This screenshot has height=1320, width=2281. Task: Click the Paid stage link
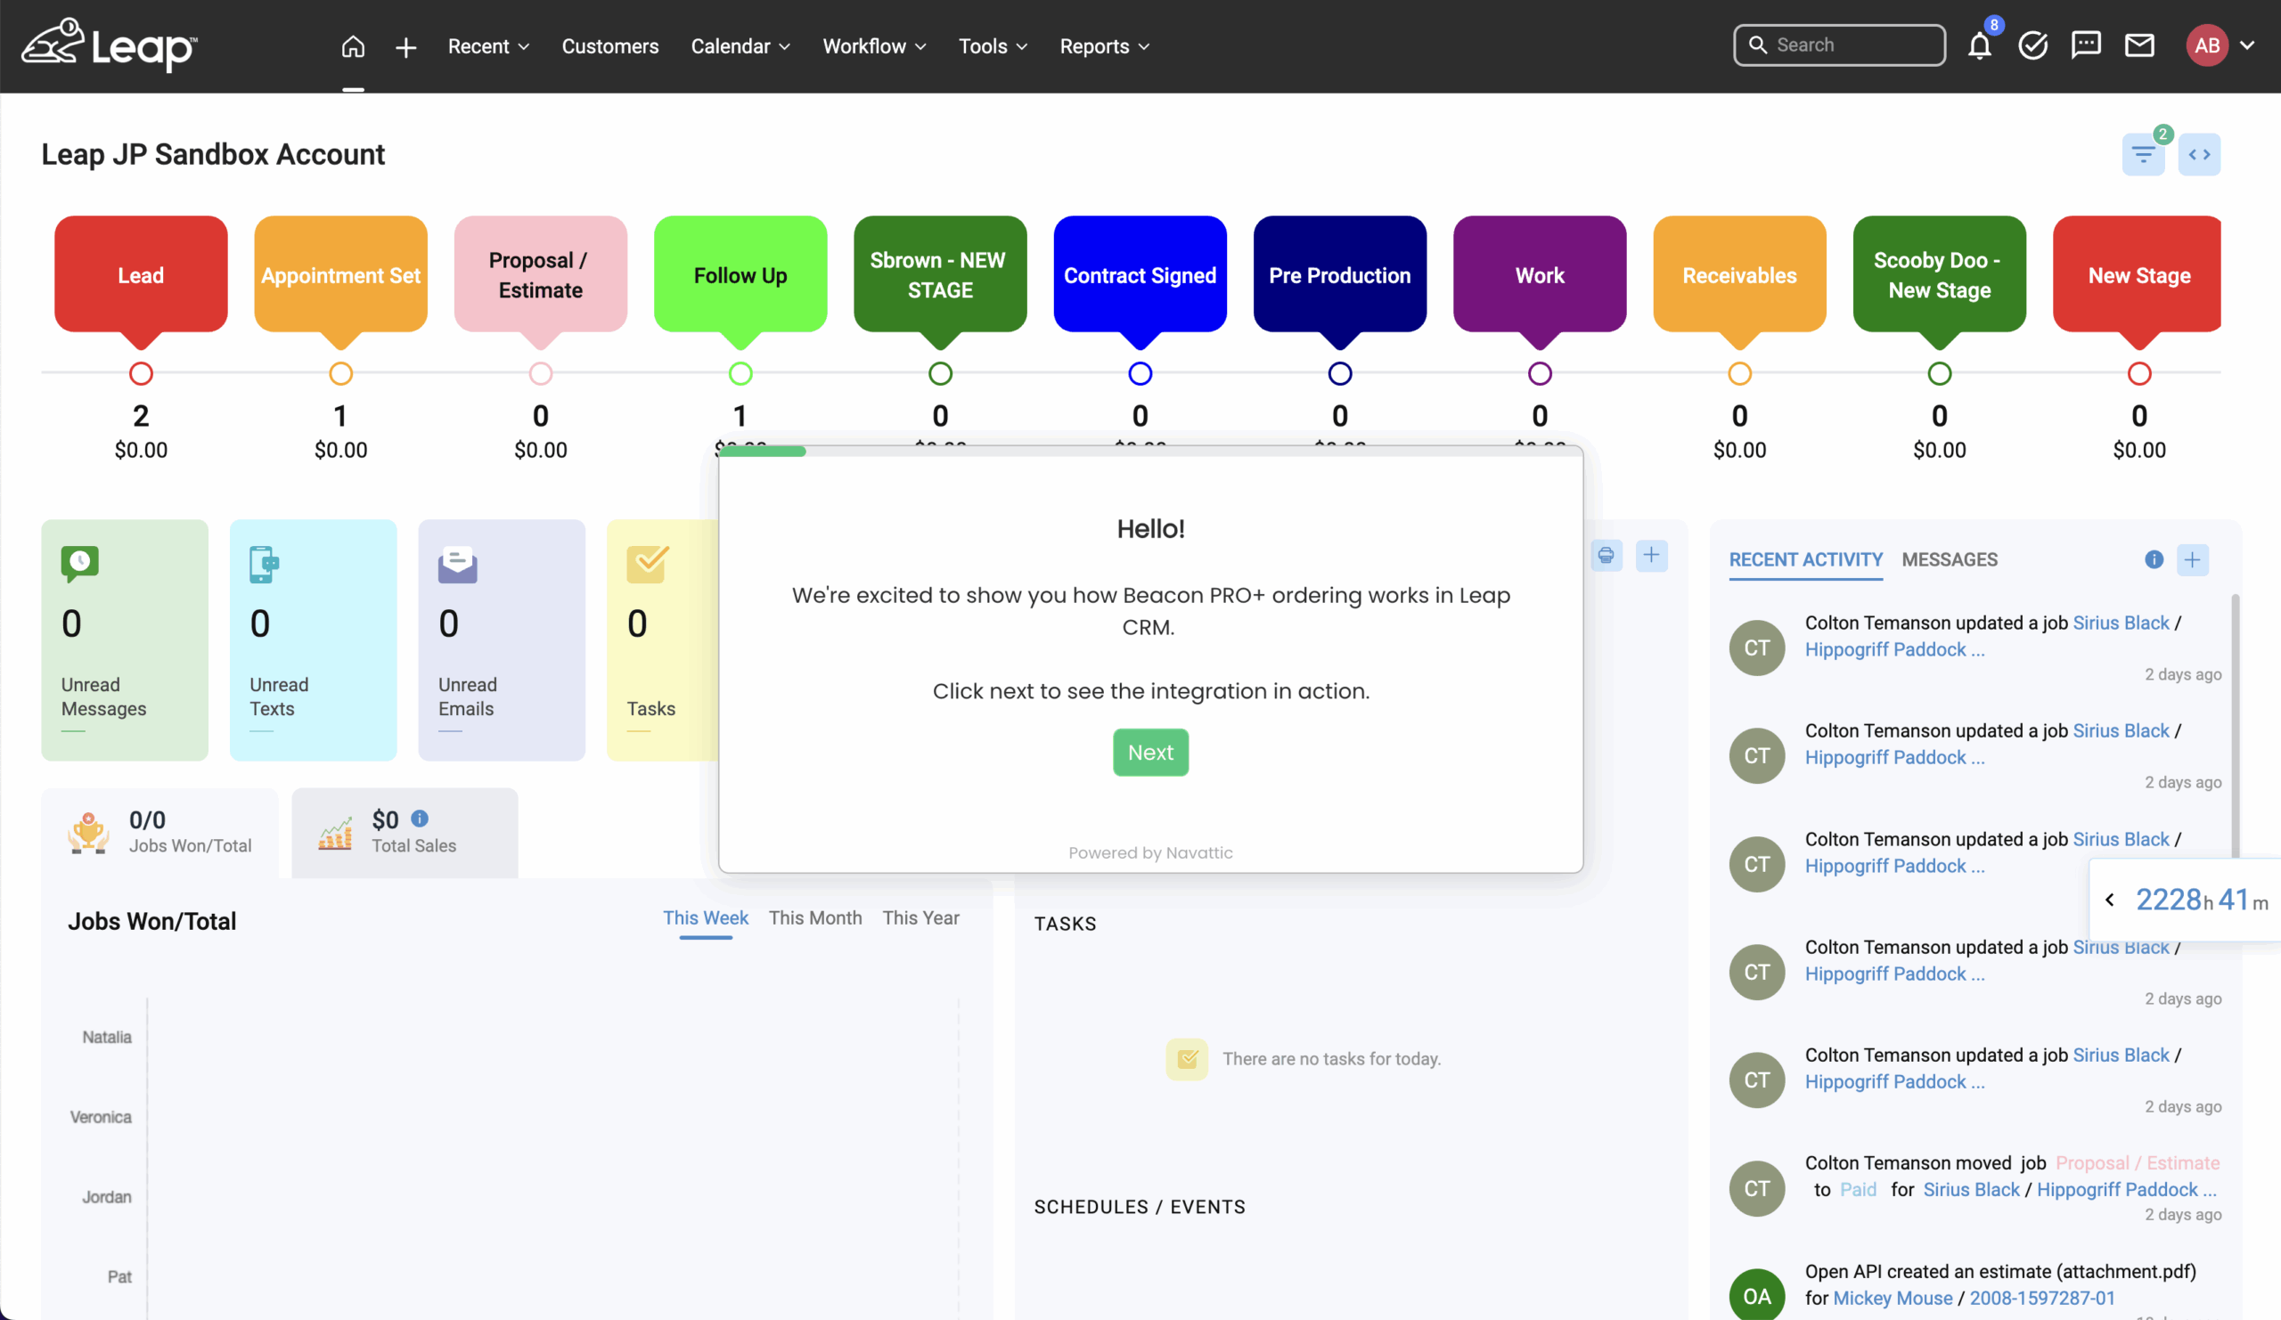[1858, 1189]
